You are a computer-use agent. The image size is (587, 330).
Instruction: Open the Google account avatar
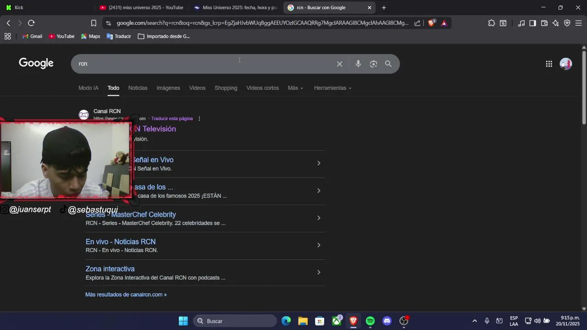pyautogui.click(x=566, y=64)
